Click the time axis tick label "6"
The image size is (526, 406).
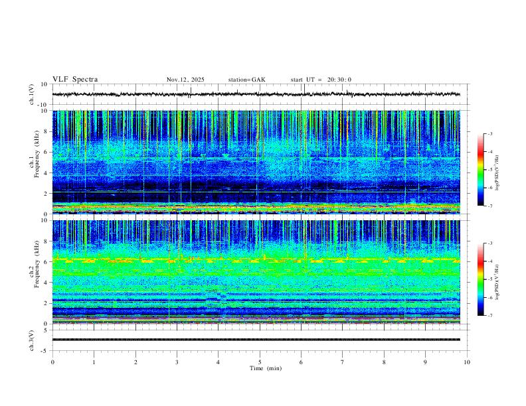[x=301, y=362]
